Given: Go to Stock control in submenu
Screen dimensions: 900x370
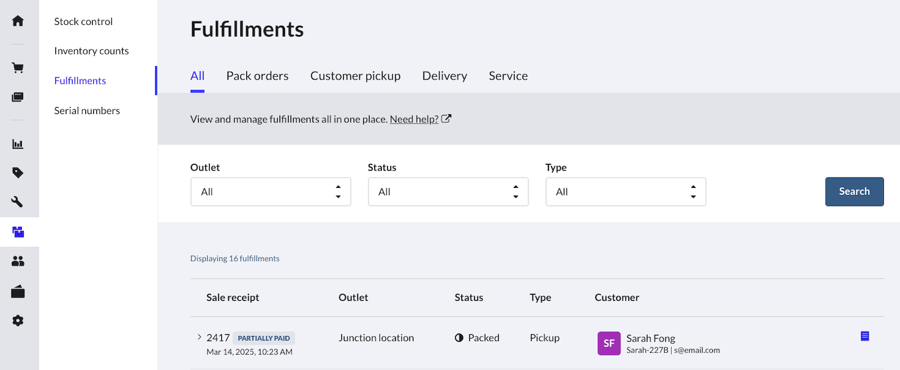Looking at the screenshot, I should coord(84,22).
